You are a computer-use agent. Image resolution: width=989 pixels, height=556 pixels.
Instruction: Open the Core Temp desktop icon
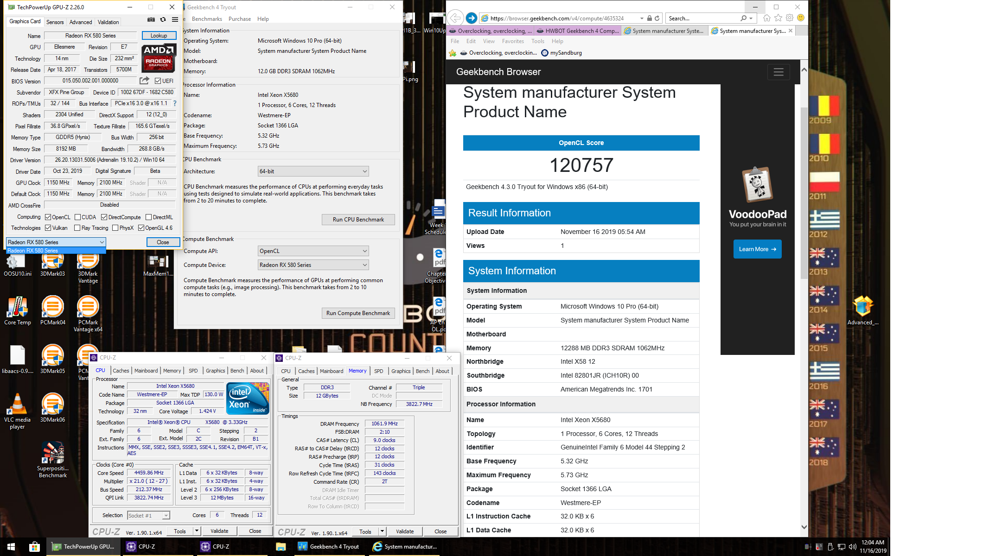tap(18, 311)
